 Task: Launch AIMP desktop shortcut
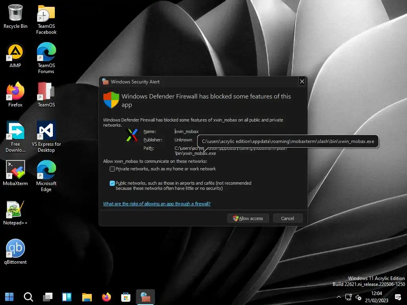(16, 56)
